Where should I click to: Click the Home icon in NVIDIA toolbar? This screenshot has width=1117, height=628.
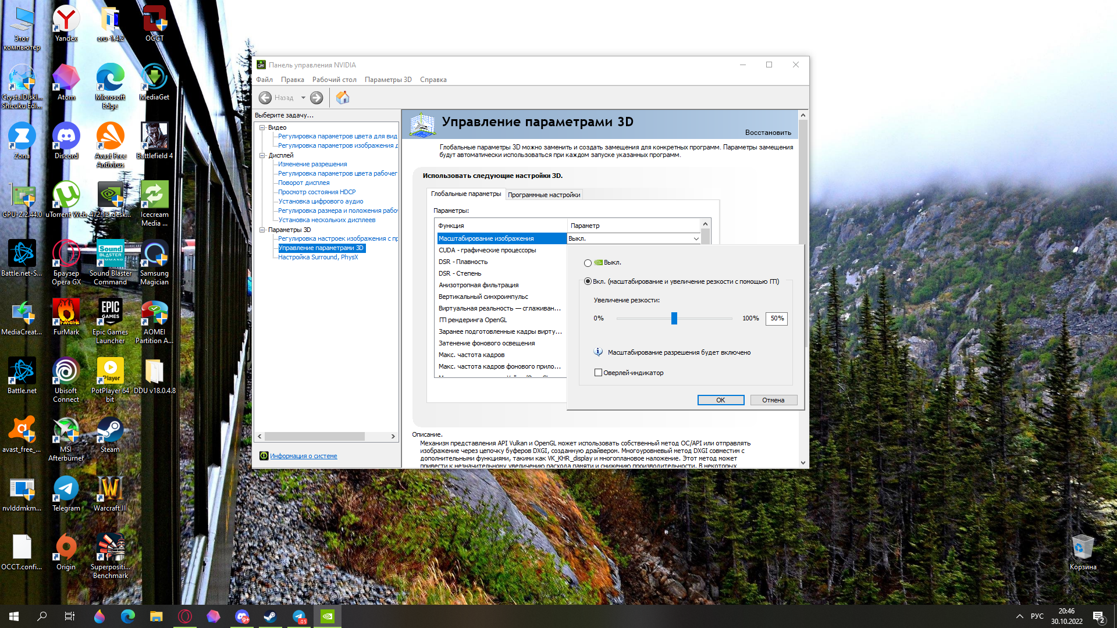point(343,98)
